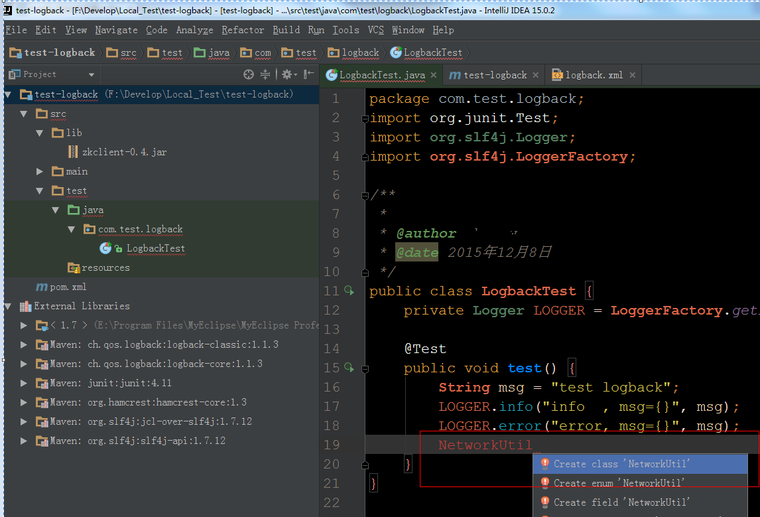The image size is (760, 517).
Task: Open the Project panel settings gear icon
Action: pyautogui.click(x=286, y=74)
